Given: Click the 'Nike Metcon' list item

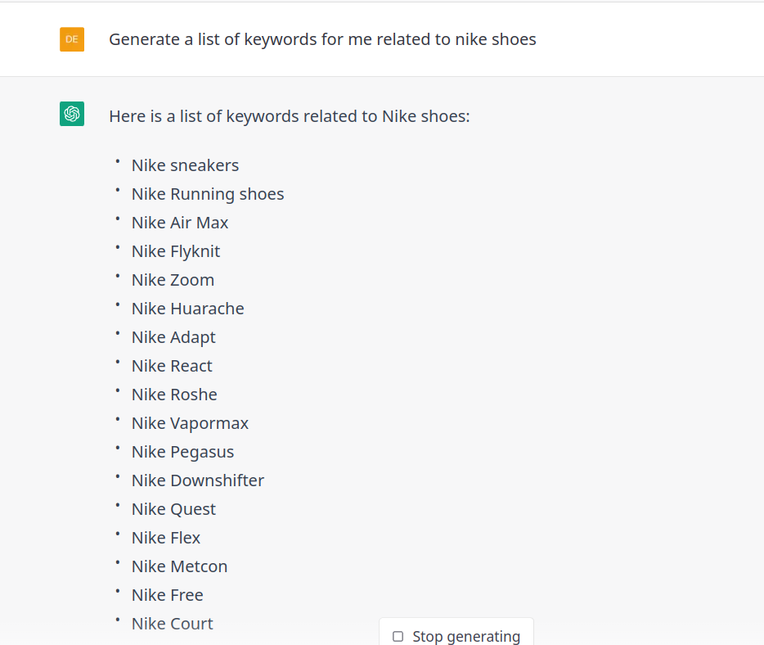Looking at the screenshot, I should [x=179, y=566].
